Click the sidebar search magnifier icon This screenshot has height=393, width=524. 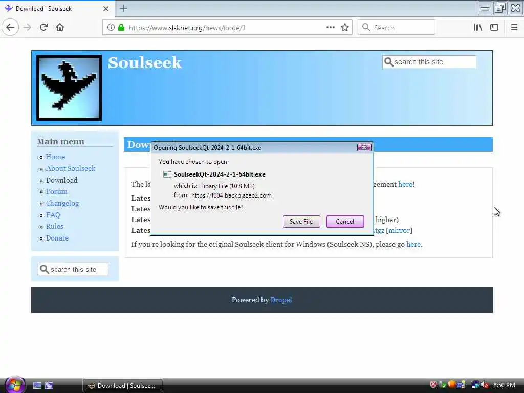tap(45, 269)
